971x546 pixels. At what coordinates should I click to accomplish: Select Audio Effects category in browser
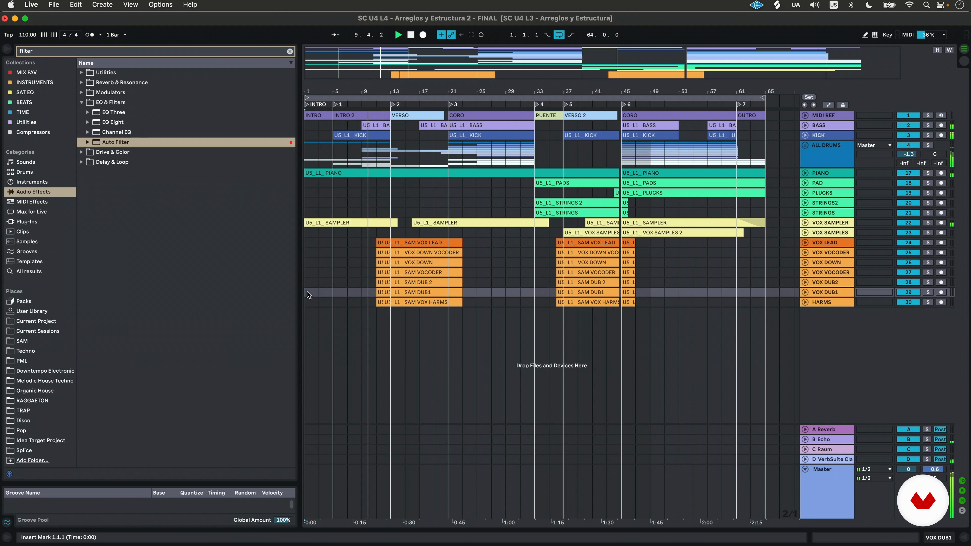(x=33, y=192)
